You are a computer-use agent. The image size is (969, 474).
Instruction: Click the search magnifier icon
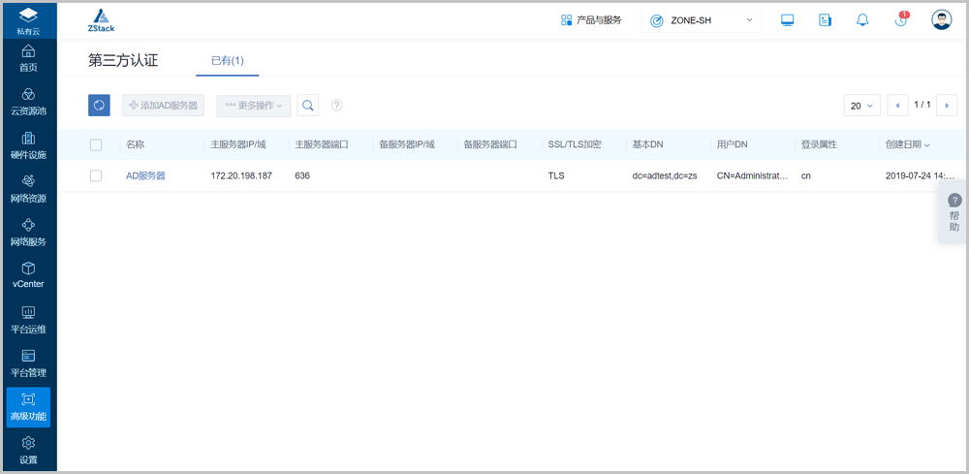tap(307, 105)
